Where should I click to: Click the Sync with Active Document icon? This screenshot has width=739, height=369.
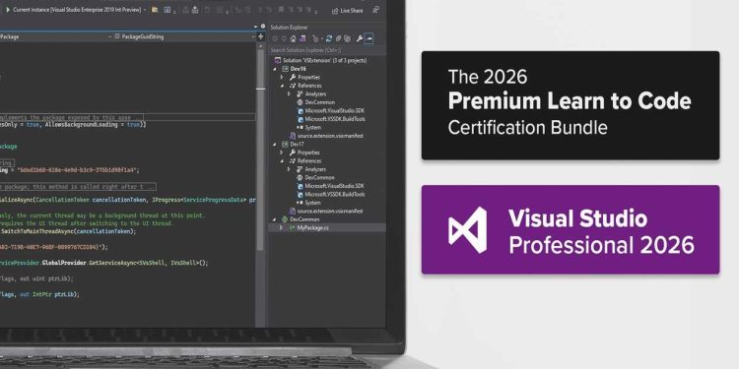click(x=329, y=39)
